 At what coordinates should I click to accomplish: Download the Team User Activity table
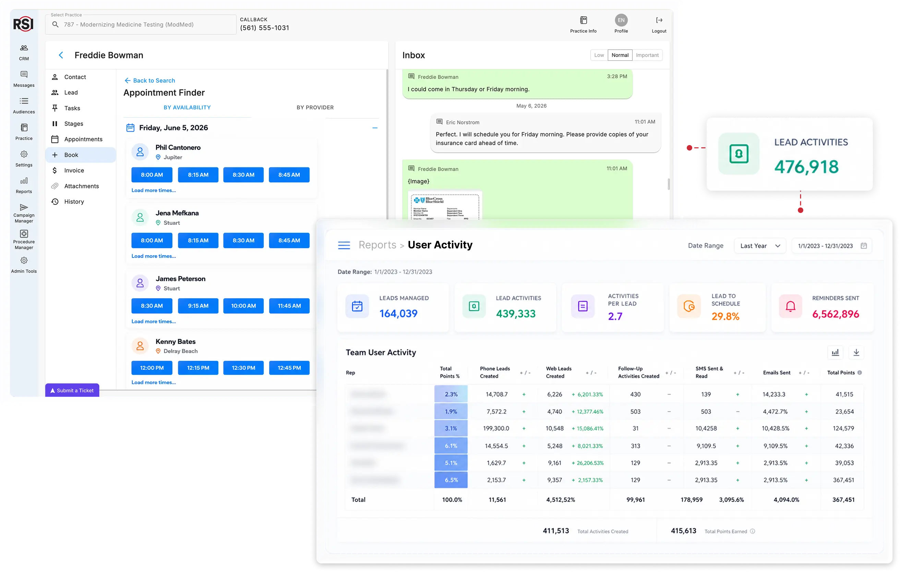click(856, 352)
